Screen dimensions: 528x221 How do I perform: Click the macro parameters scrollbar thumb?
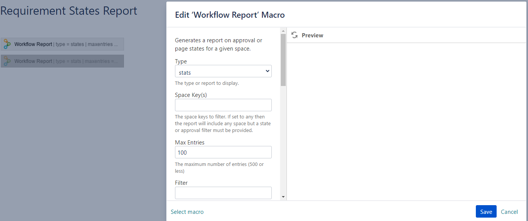tap(283, 60)
